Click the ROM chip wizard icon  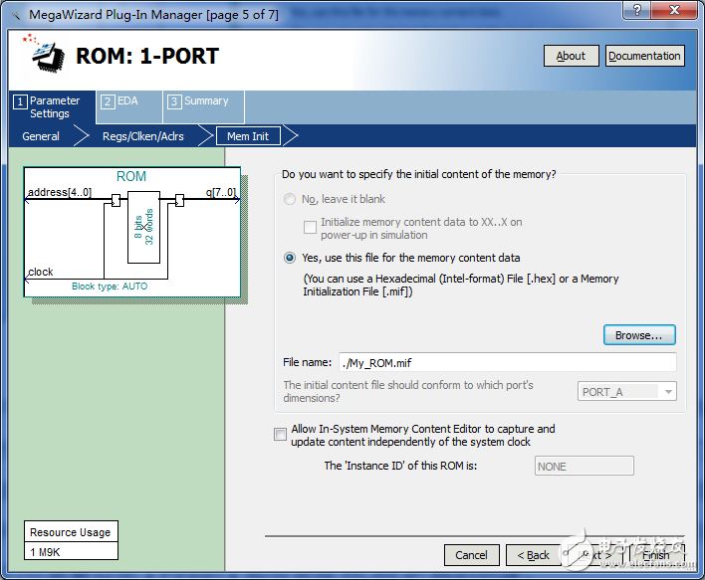tap(45, 54)
